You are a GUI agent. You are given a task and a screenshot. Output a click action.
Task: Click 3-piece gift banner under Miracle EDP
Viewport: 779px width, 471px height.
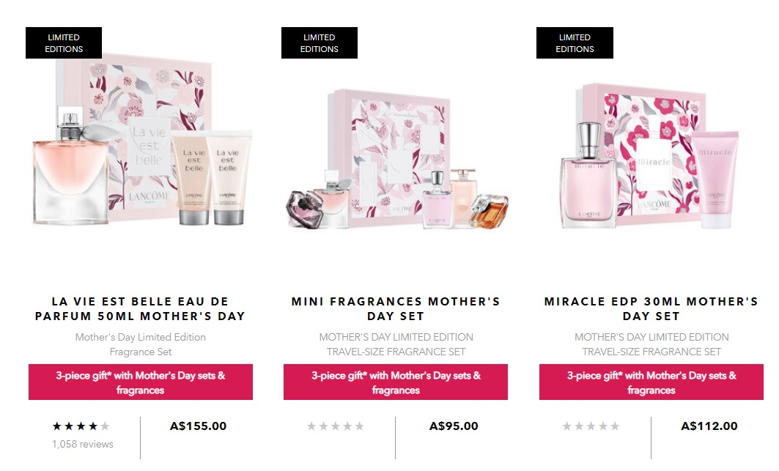651,382
